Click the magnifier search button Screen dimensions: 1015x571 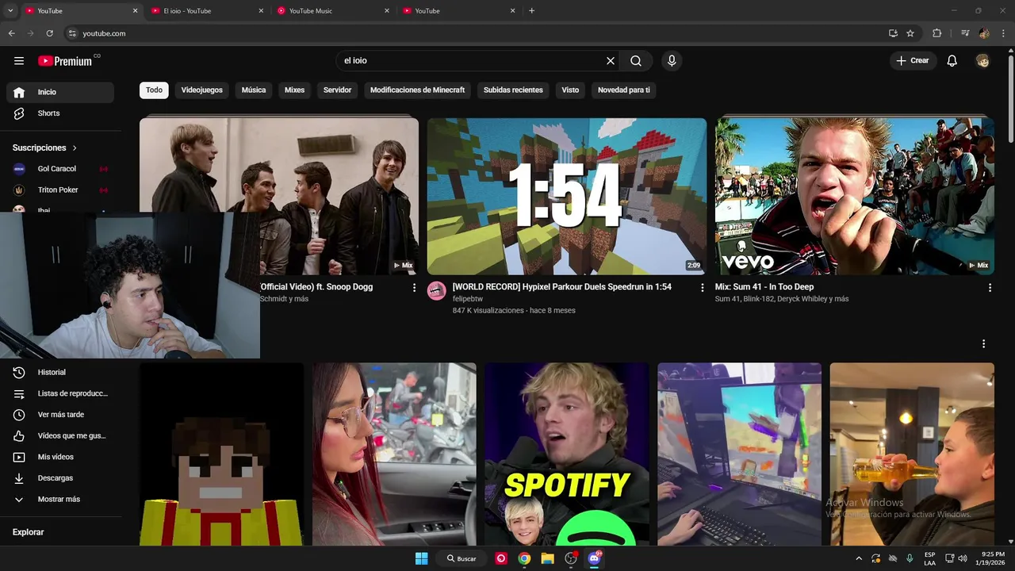tap(636, 61)
